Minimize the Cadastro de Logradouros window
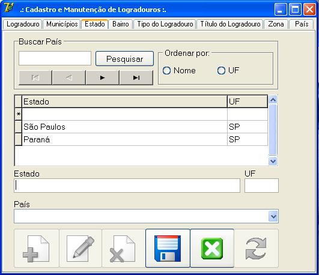The image size is (319, 275). click(x=281, y=10)
